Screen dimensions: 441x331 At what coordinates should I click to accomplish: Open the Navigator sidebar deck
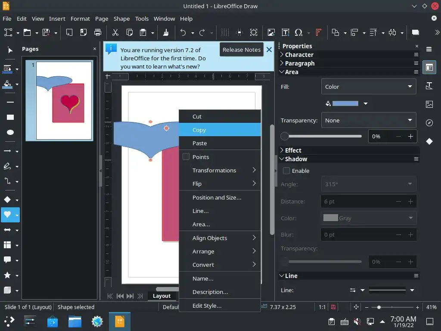429,123
